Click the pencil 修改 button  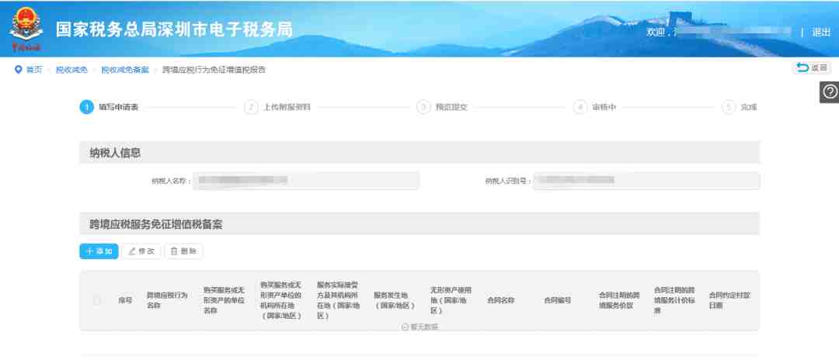(141, 251)
